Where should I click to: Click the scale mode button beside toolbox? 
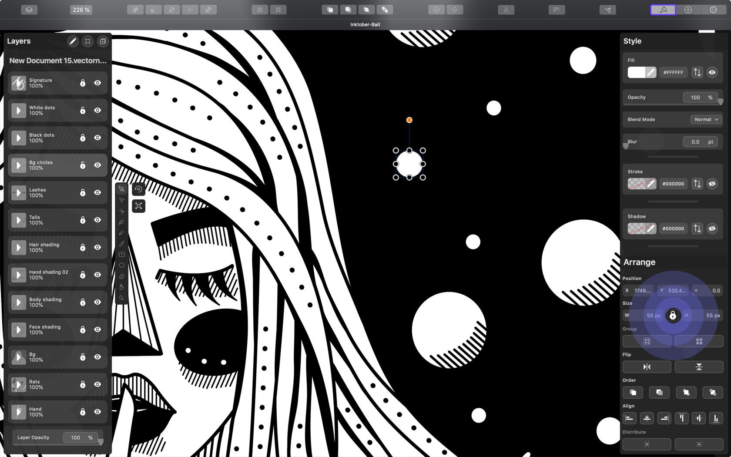(x=138, y=206)
